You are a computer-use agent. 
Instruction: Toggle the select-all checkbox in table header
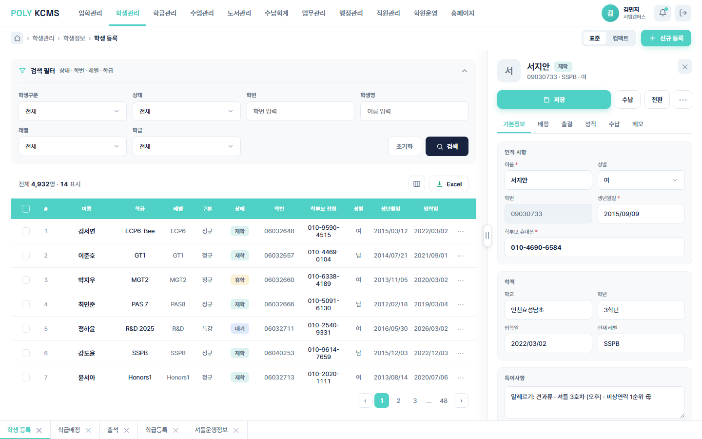point(26,209)
